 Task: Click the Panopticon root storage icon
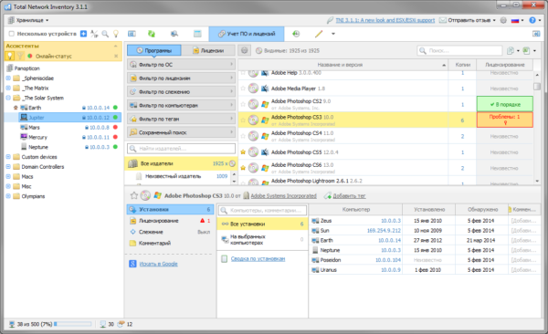10,68
